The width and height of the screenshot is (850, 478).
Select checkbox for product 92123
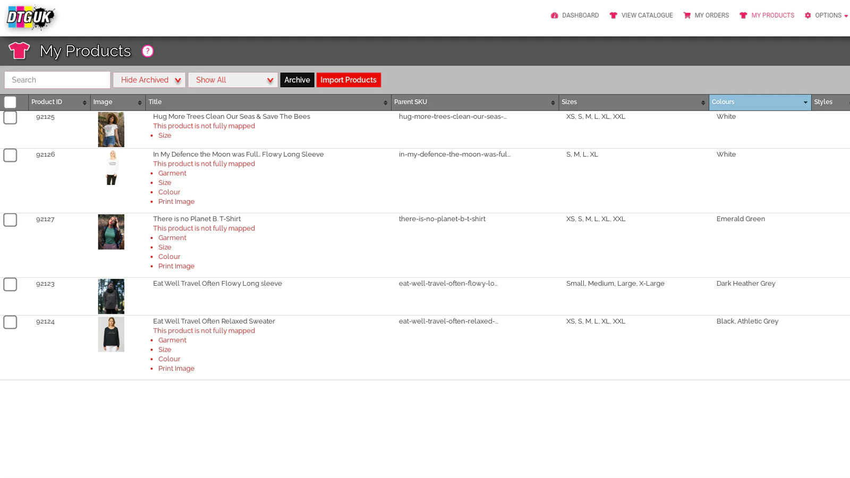(10, 285)
